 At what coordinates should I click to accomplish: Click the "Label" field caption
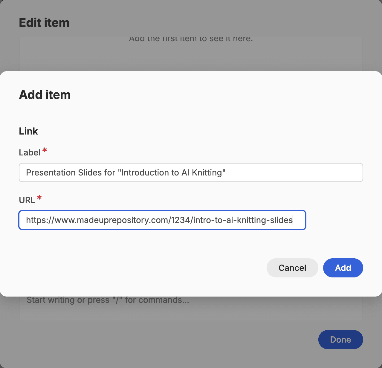tap(29, 152)
